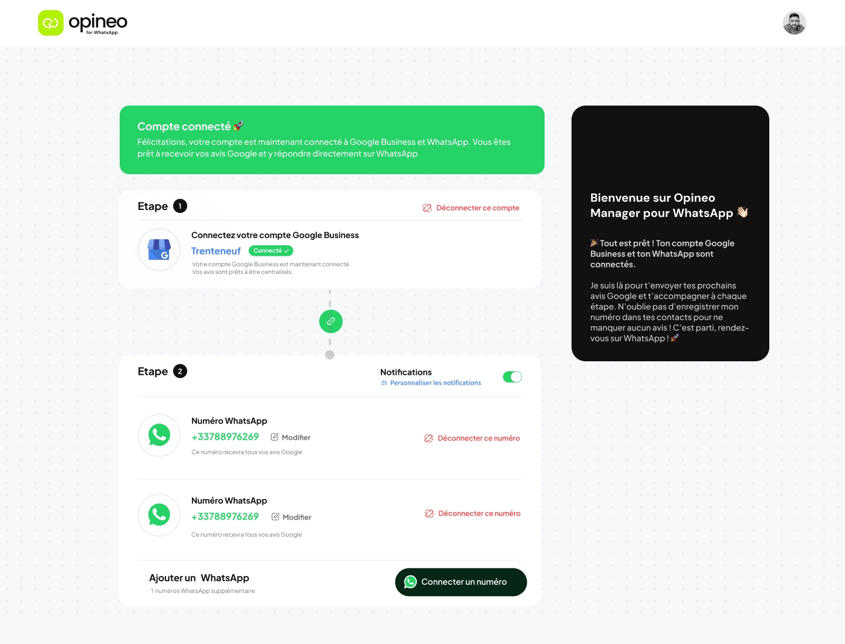Click the green chain link connector icon
This screenshot has height=644, width=845.
[x=330, y=321]
